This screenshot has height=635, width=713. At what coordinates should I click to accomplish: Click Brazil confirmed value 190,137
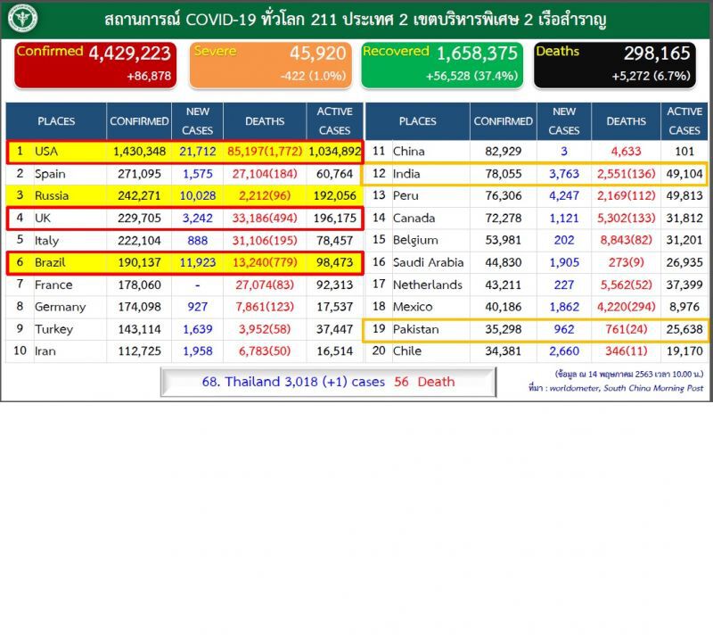pos(139,262)
